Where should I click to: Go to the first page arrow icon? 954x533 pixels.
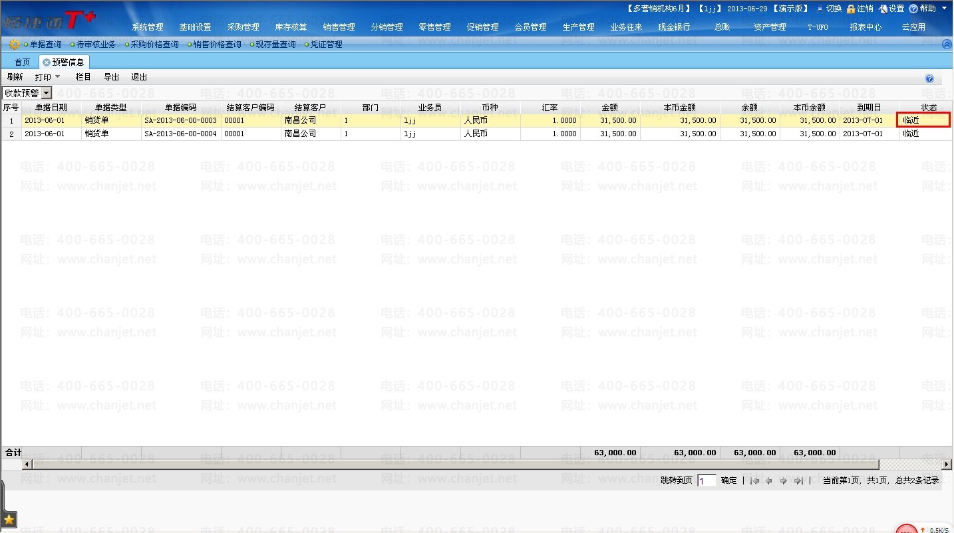coord(754,480)
